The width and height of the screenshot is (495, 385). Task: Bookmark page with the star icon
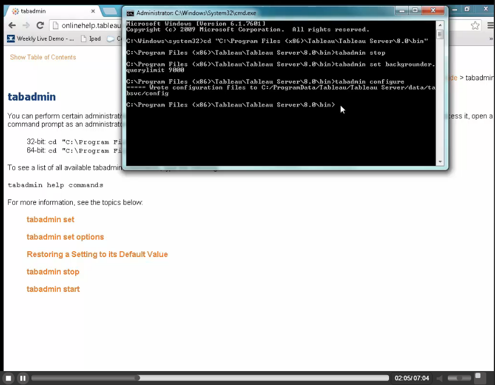(475, 25)
